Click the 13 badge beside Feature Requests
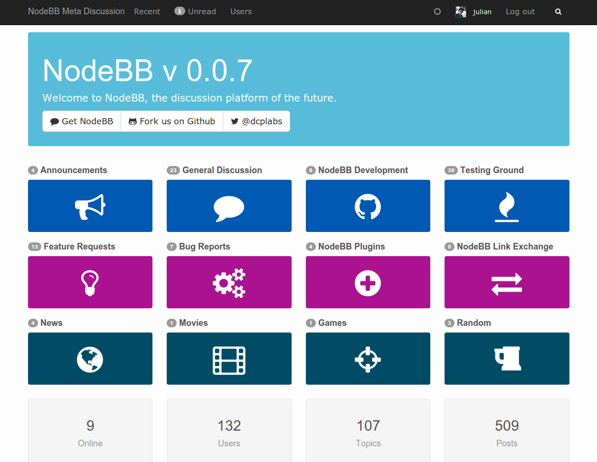The width and height of the screenshot is (597, 462). (35, 247)
